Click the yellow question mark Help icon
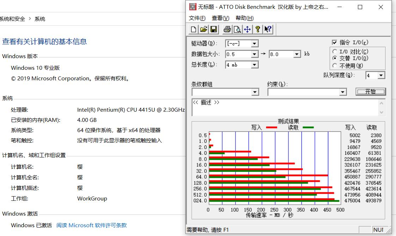 (257, 29)
